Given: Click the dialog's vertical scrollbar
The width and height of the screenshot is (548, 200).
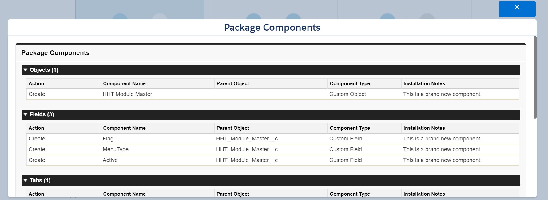Looking at the screenshot, I should pos(535,77).
